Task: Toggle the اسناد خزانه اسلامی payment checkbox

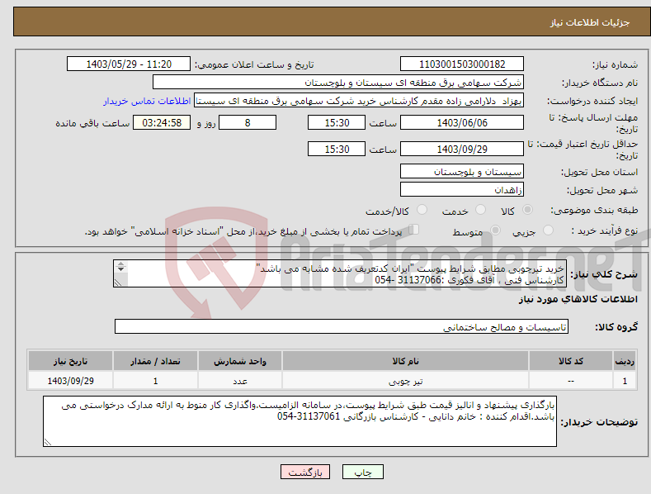Action: [x=414, y=229]
